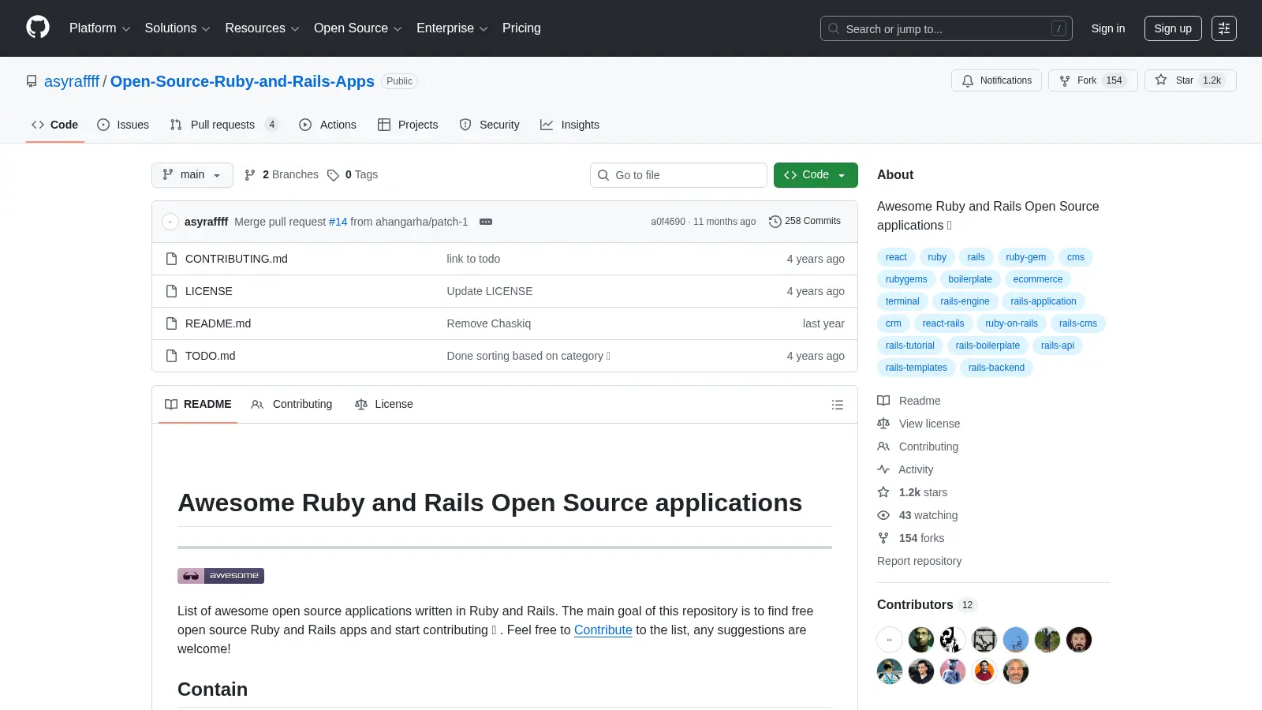Open the asyraffff owner profile link

72,81
